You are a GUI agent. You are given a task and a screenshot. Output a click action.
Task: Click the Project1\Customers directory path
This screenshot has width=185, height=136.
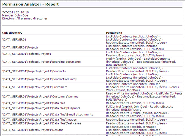coord(35,87)
